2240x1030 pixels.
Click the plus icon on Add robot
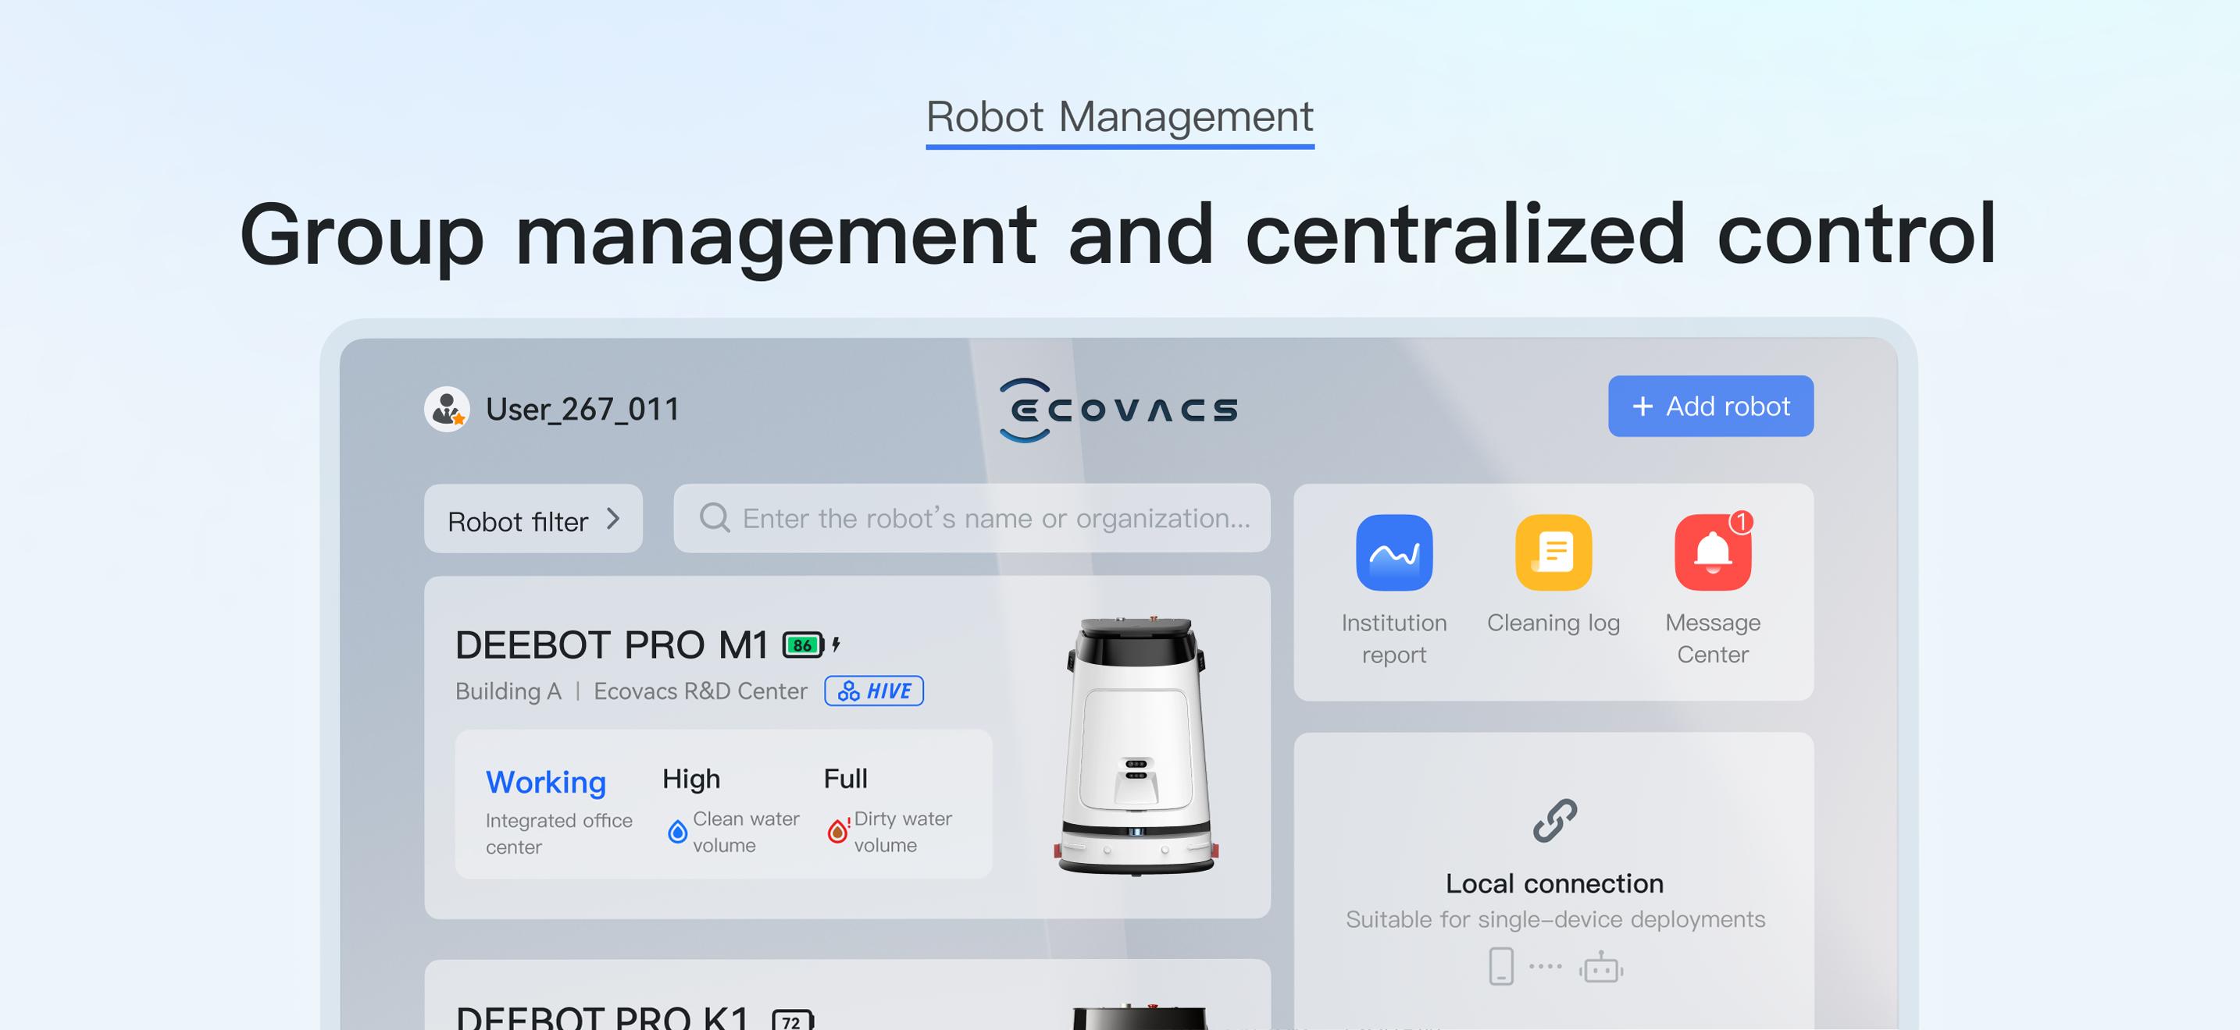coord(1642,406)
